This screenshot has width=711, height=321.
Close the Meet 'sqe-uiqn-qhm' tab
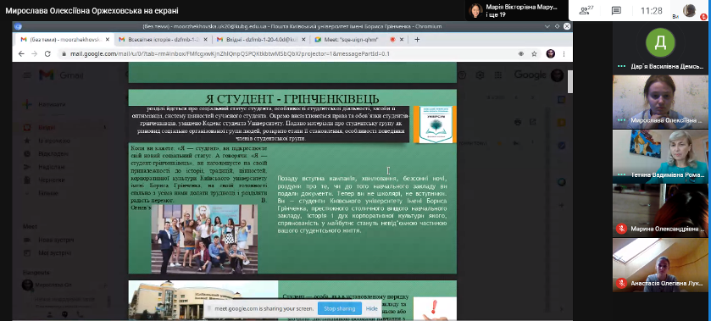(402, 40)
